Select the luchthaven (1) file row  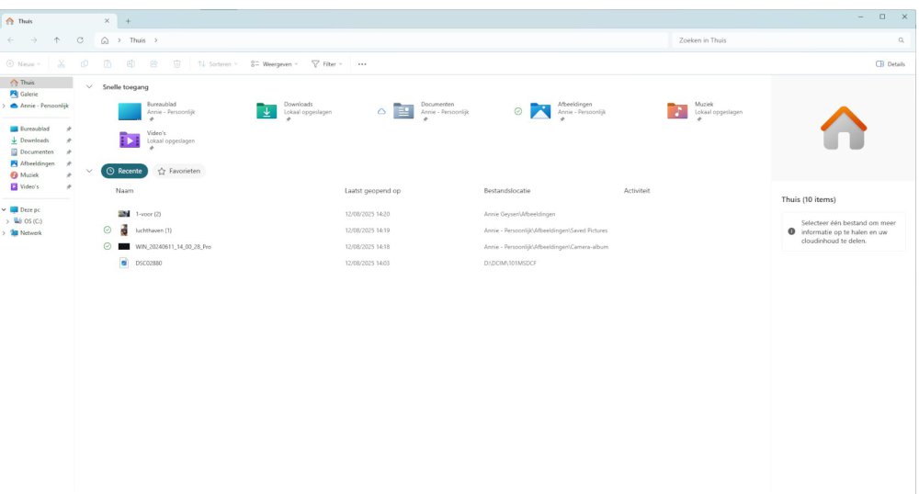point(153,230)
